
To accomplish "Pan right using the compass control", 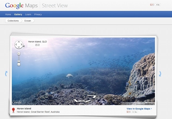I will (21, 44).
